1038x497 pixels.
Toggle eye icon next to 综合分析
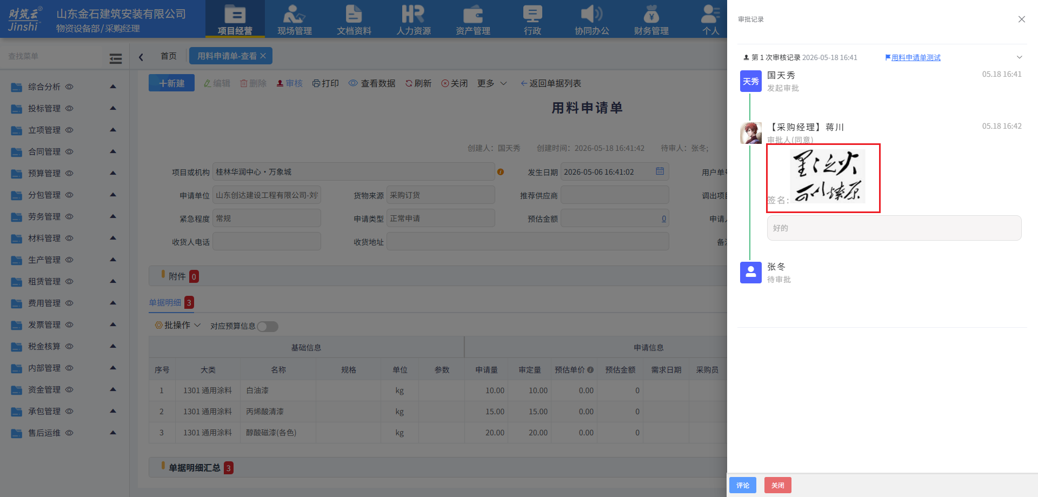point(69,87)
